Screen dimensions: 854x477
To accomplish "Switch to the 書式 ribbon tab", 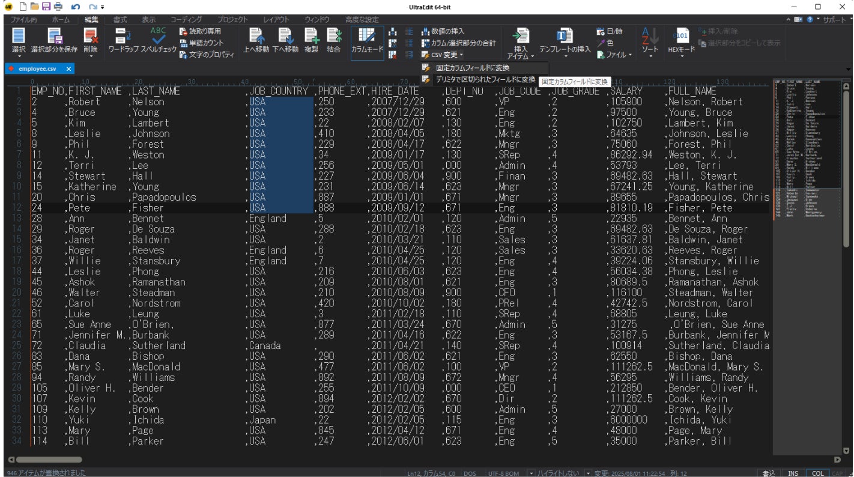I will pyautogui.click(x=120, y=20).
